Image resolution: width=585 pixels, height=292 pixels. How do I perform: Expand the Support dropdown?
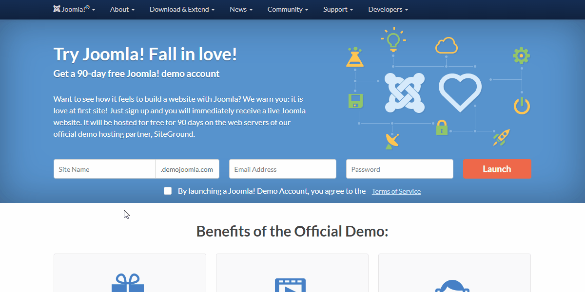point(338,9)
